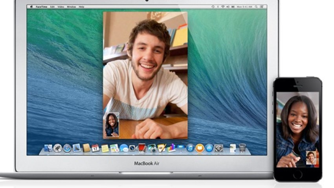Open Photo Booth red curtain icon
This screenshot has width=334, height=188.
point(142,148)
